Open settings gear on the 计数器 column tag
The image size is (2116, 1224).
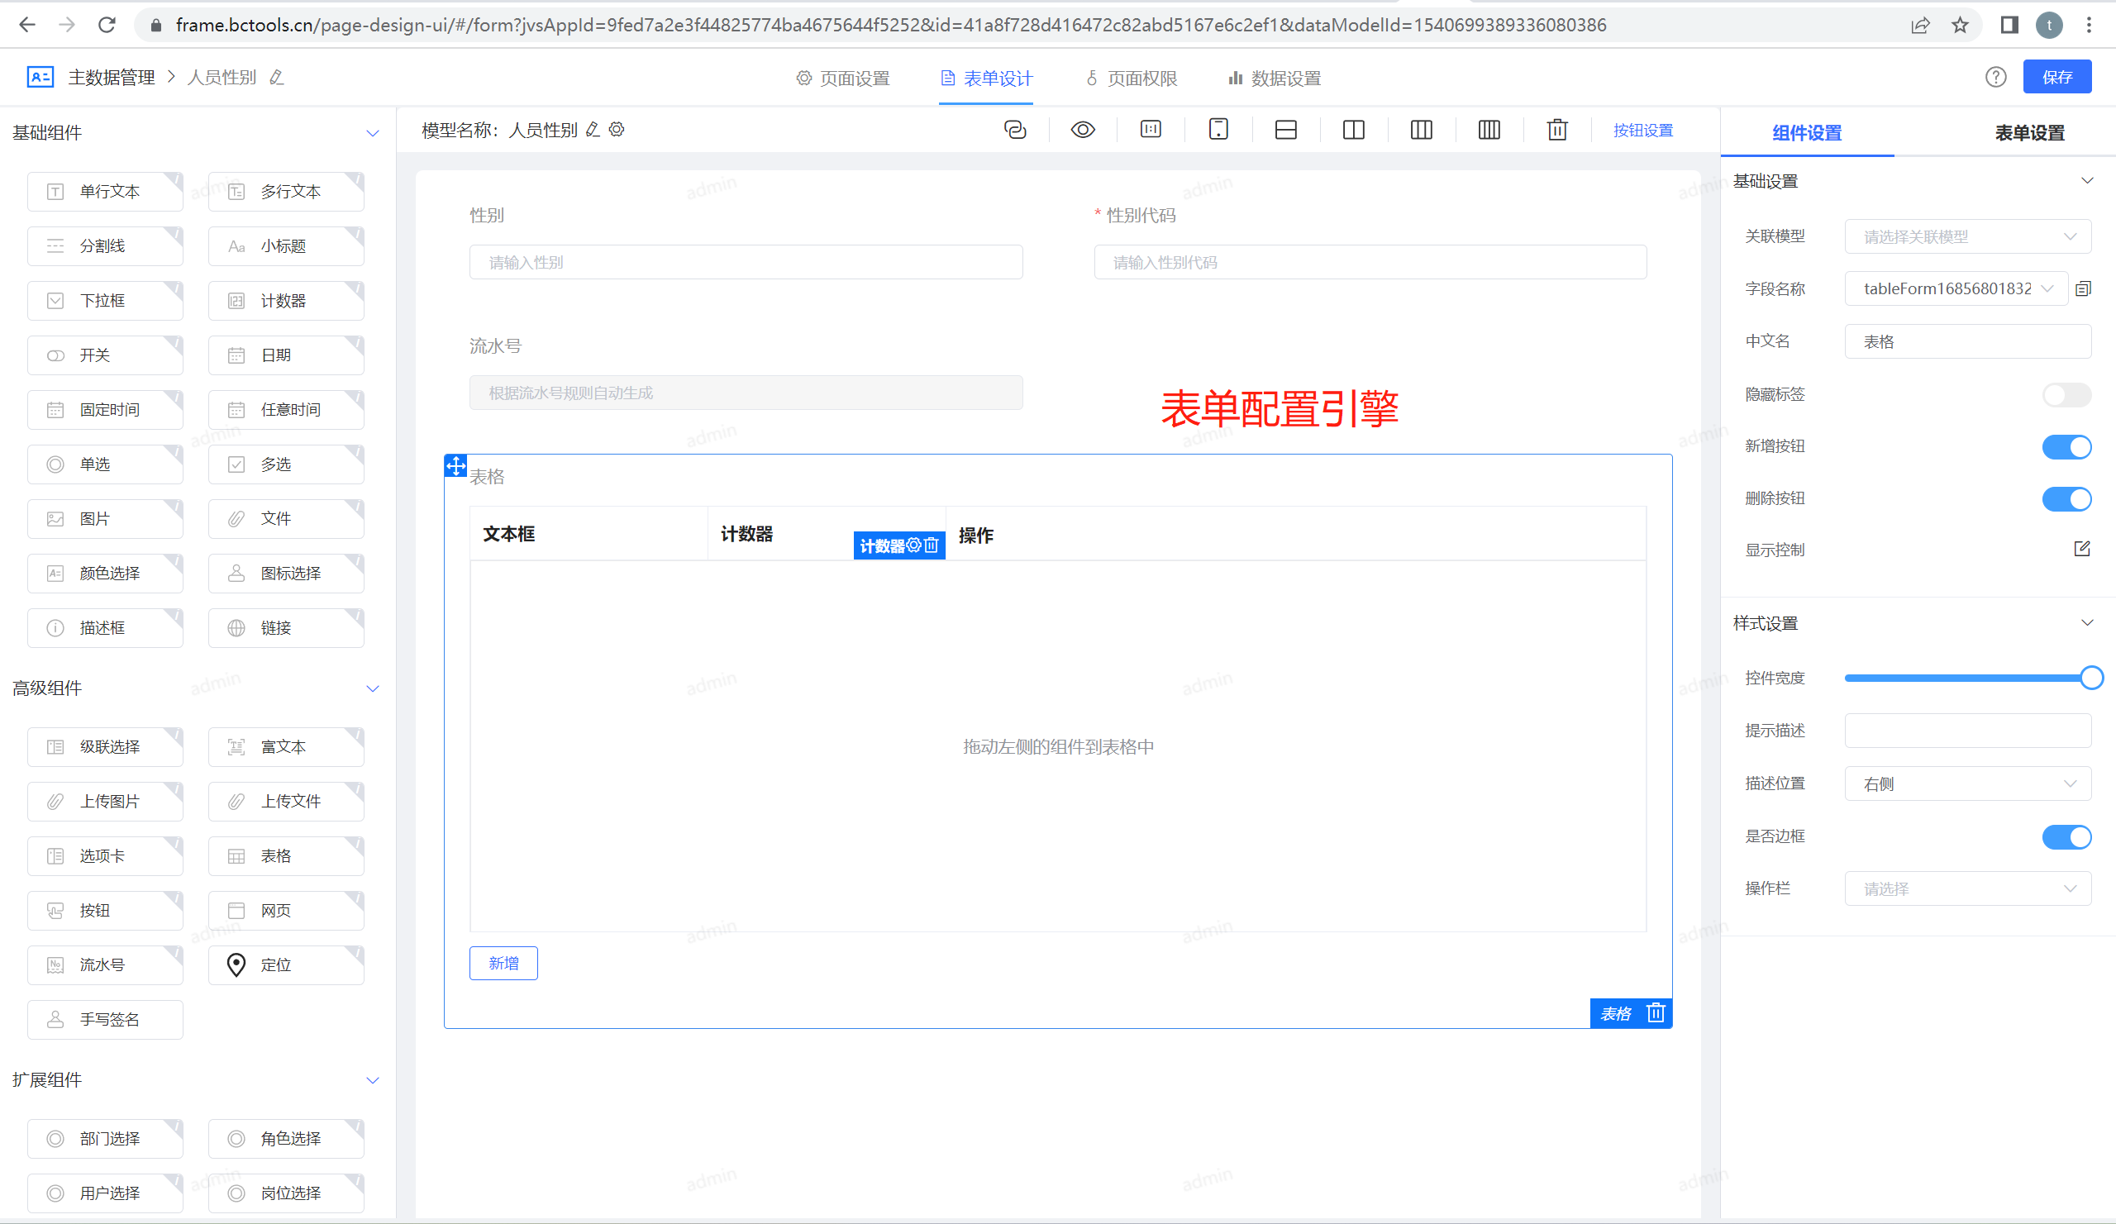pos(914,545)
